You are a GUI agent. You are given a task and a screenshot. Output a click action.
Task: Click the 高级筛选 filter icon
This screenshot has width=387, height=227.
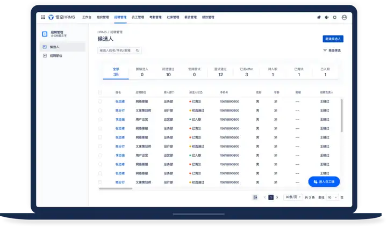coord(325,50)
